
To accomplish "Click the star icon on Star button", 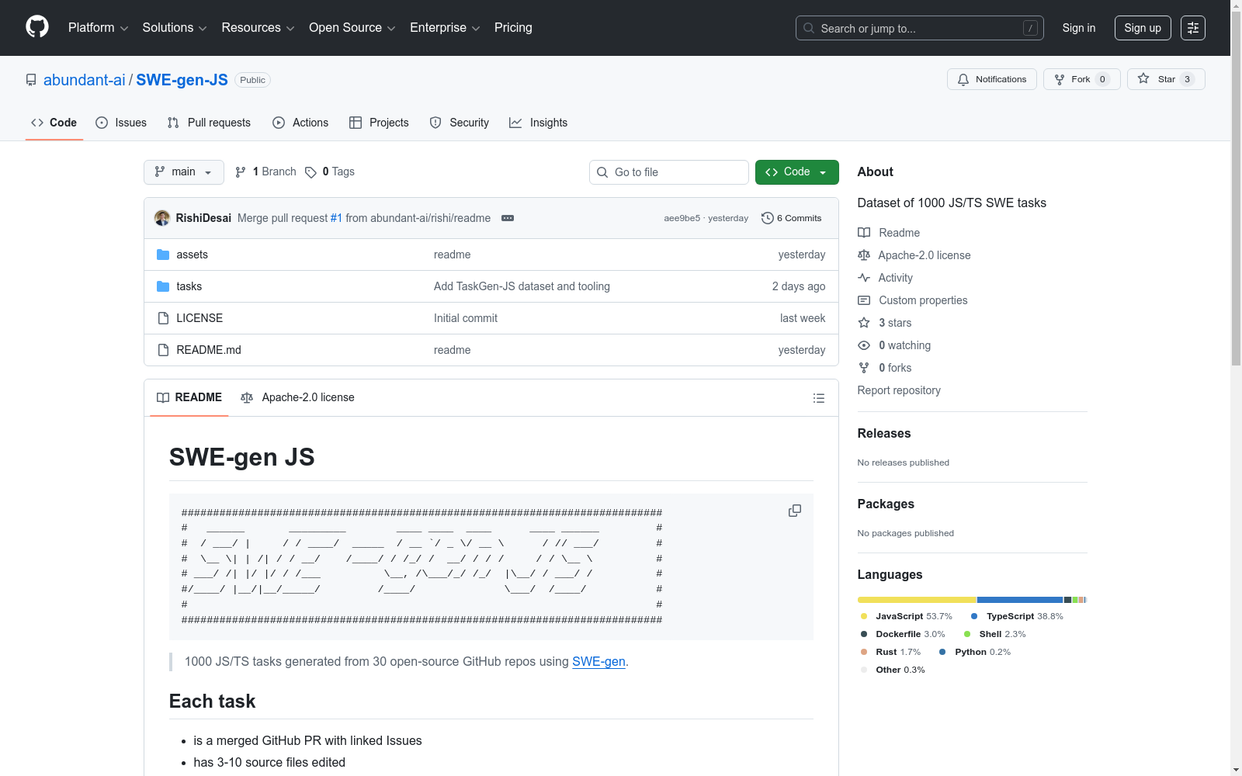I will pyautogui.click(x=1143, y=78).
